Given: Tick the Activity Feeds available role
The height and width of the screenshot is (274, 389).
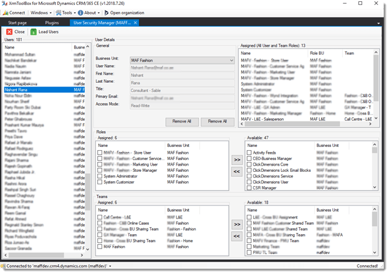Looking at the screenshot, I should point(249,151).
